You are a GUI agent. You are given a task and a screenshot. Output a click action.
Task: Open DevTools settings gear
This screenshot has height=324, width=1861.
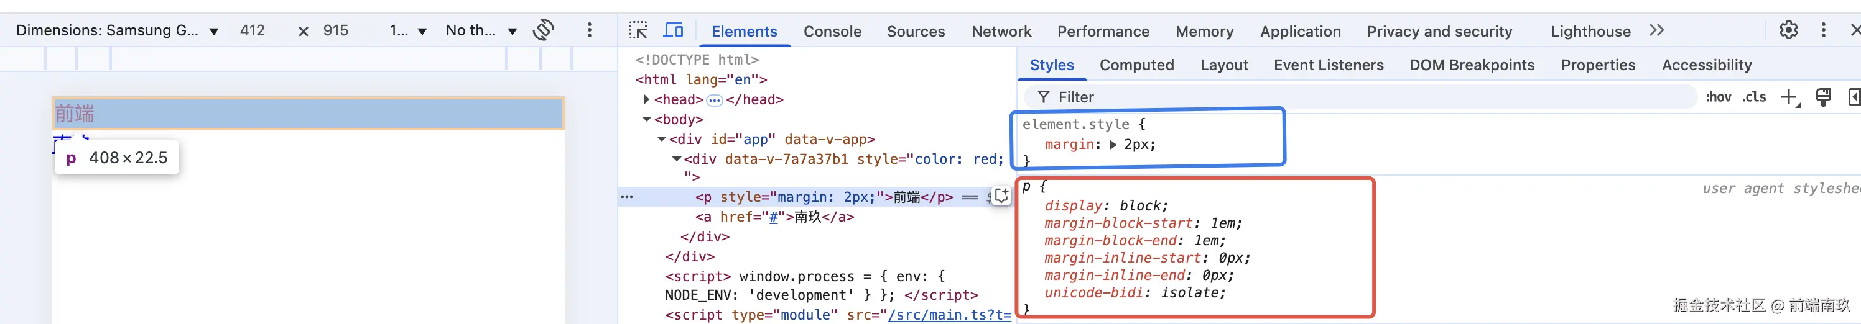point(1788,30)
